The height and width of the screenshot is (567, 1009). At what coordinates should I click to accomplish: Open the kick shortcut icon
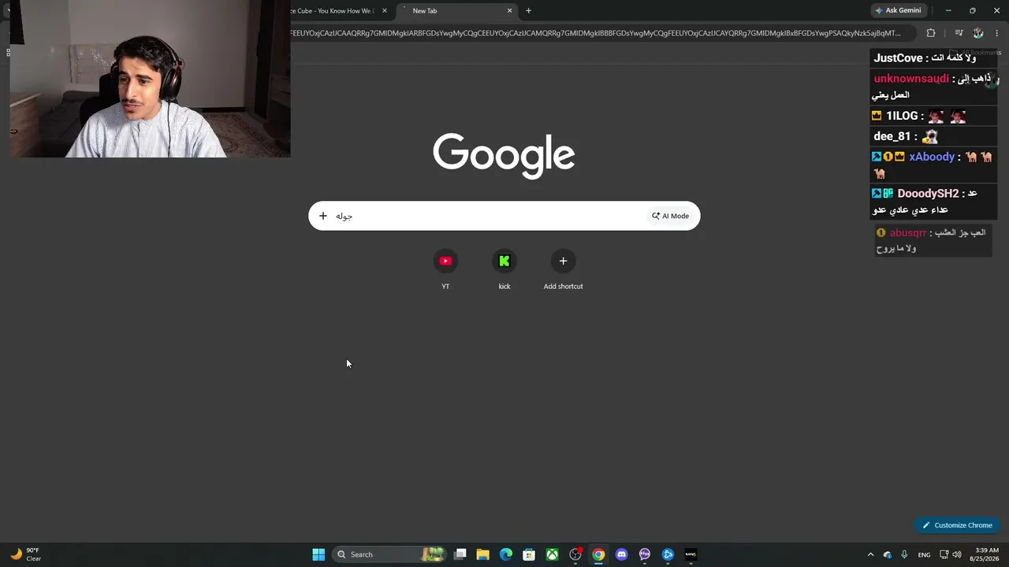click(x=504, y=261)
